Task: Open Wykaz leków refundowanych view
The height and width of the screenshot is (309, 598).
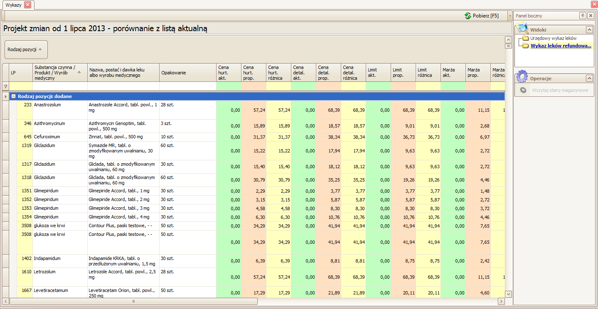Action: coord(561,46)
